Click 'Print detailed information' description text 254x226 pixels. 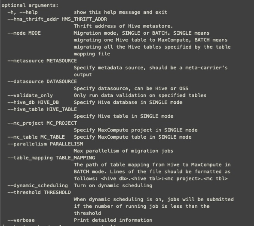113,220
